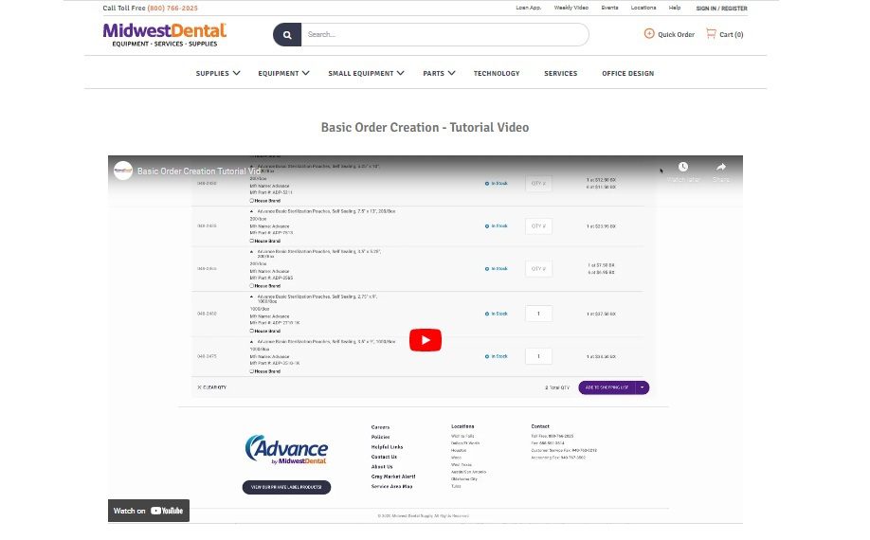Open the Basic Order Creation video title
The width and height of the screenshot is (870, 540).
(199, 171)
